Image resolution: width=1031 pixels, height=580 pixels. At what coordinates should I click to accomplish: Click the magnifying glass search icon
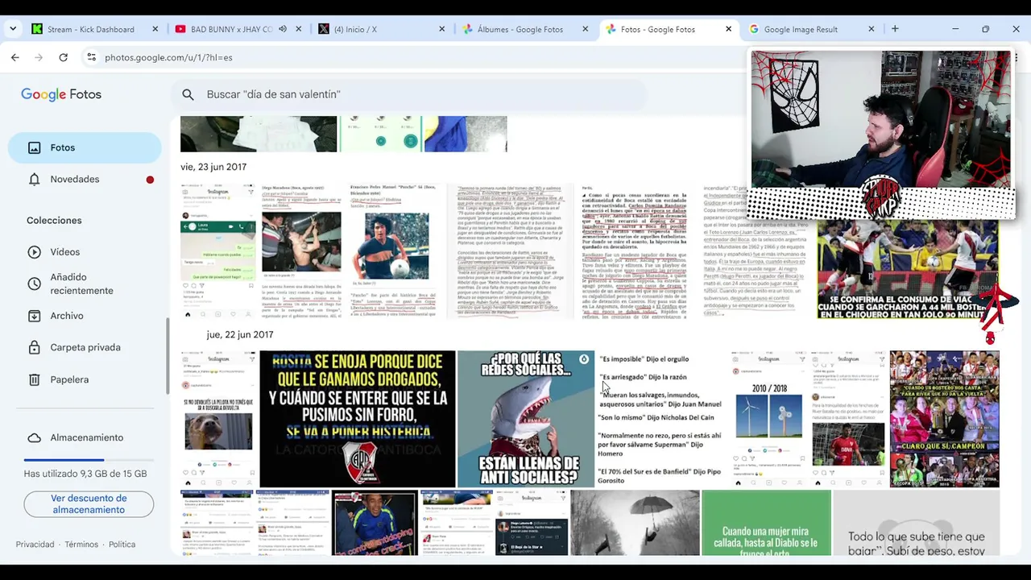pos(188,94)
